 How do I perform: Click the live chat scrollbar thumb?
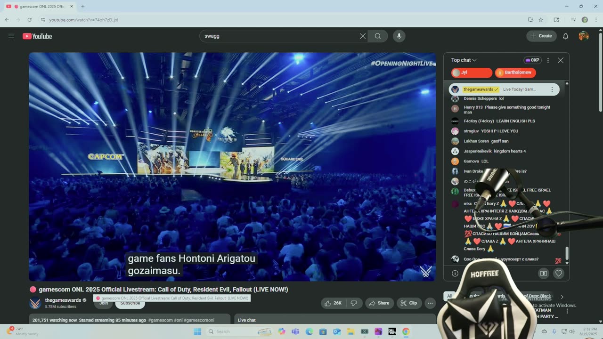tap(567, 253)
